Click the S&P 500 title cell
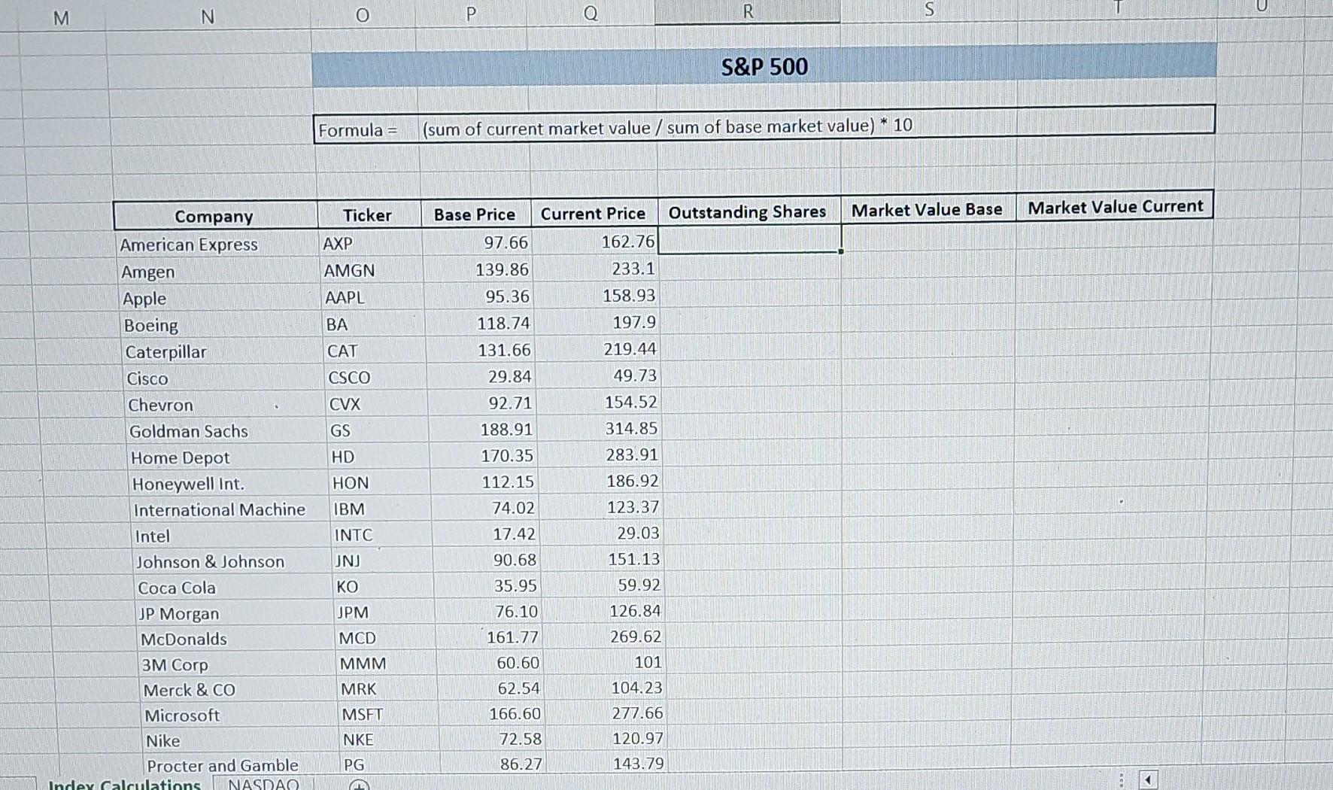 [763, 67]
